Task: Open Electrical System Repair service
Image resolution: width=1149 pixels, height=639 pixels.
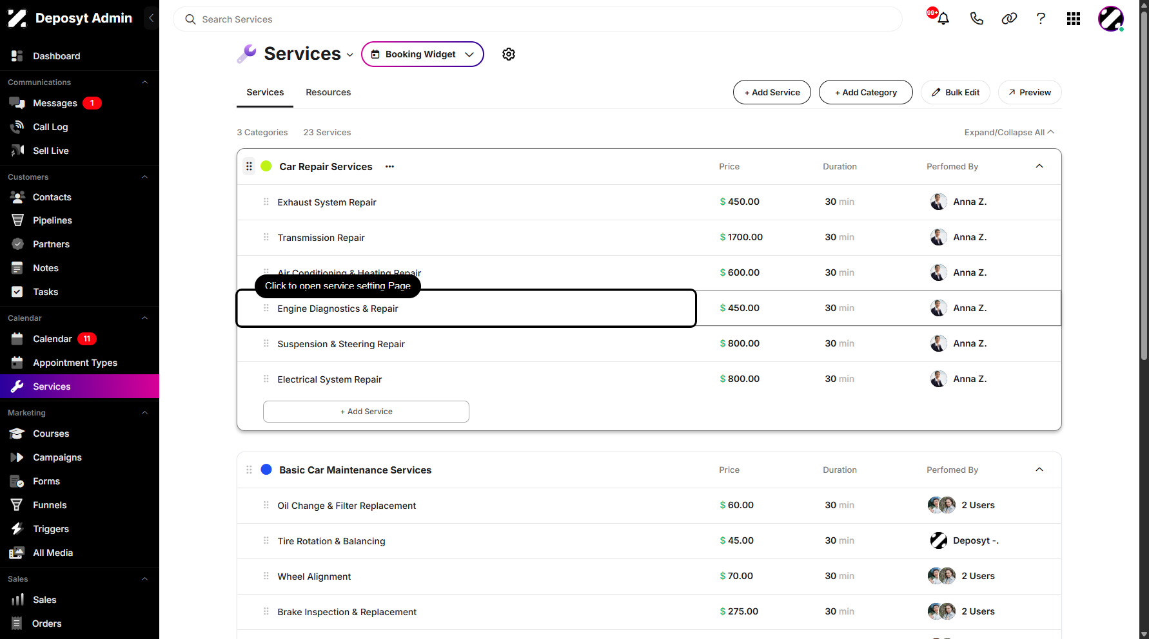Action: pos(329,379)
